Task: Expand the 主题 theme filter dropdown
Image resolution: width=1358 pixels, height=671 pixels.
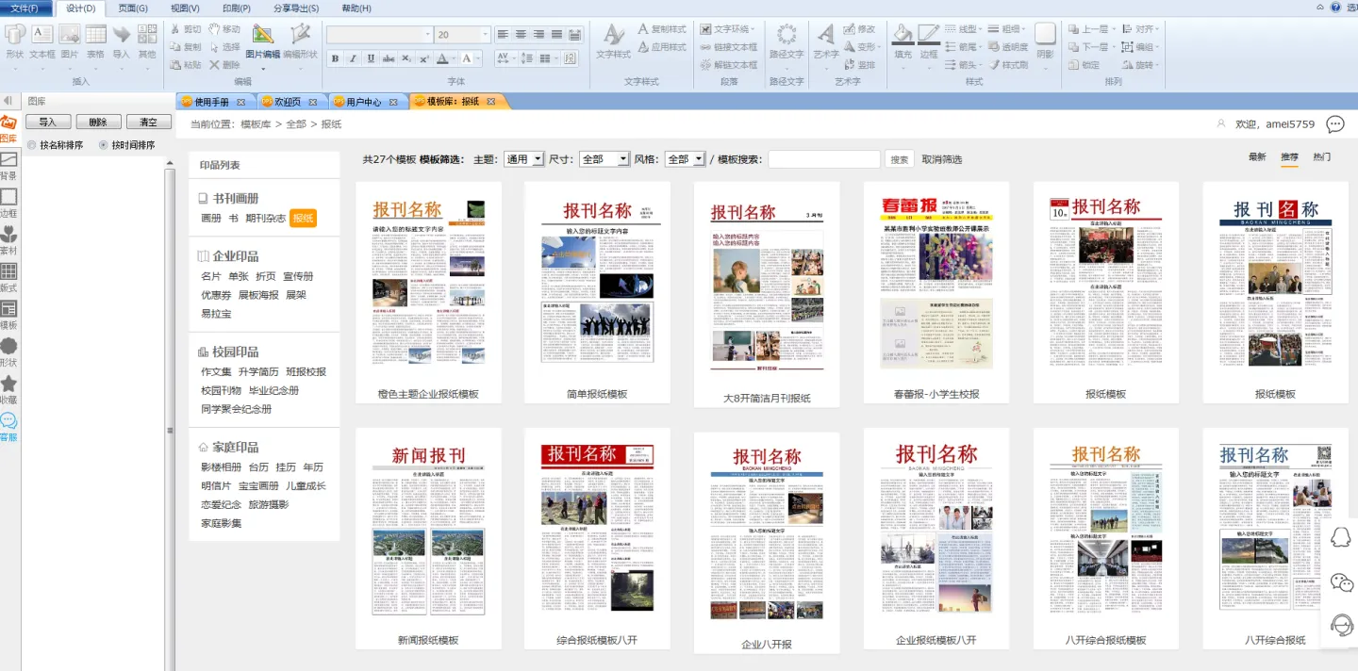Action: pos(523,159)
